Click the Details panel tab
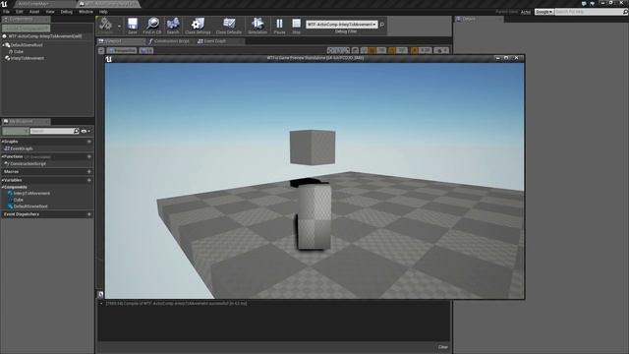This screenshot has width=629, height=354. pyautogui.click(x=479, y=19)
